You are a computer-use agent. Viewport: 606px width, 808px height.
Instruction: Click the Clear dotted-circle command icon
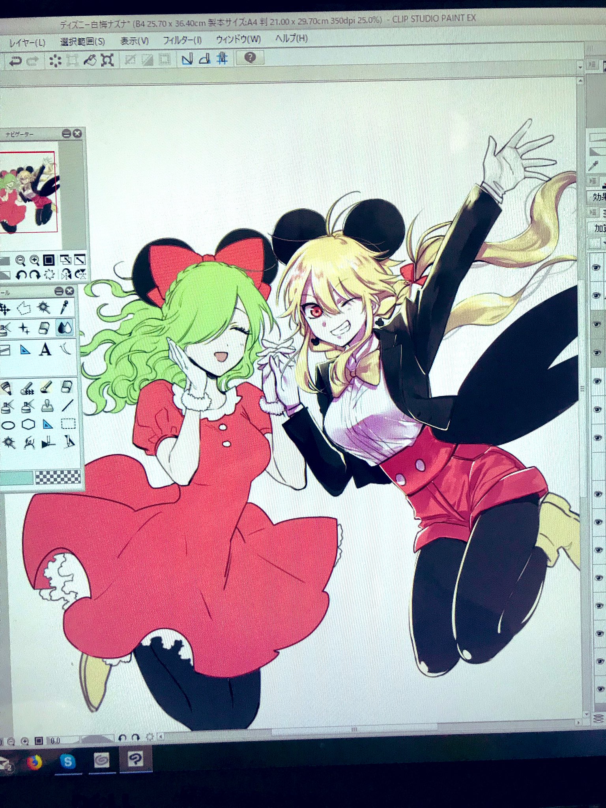point(55,60)
